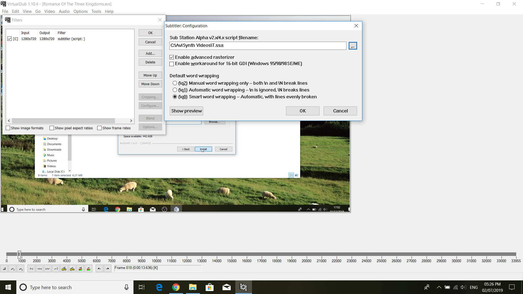Select \q2 manual word wrapping option
Screen dimensions: 523x294
click(x=175, y=83)
